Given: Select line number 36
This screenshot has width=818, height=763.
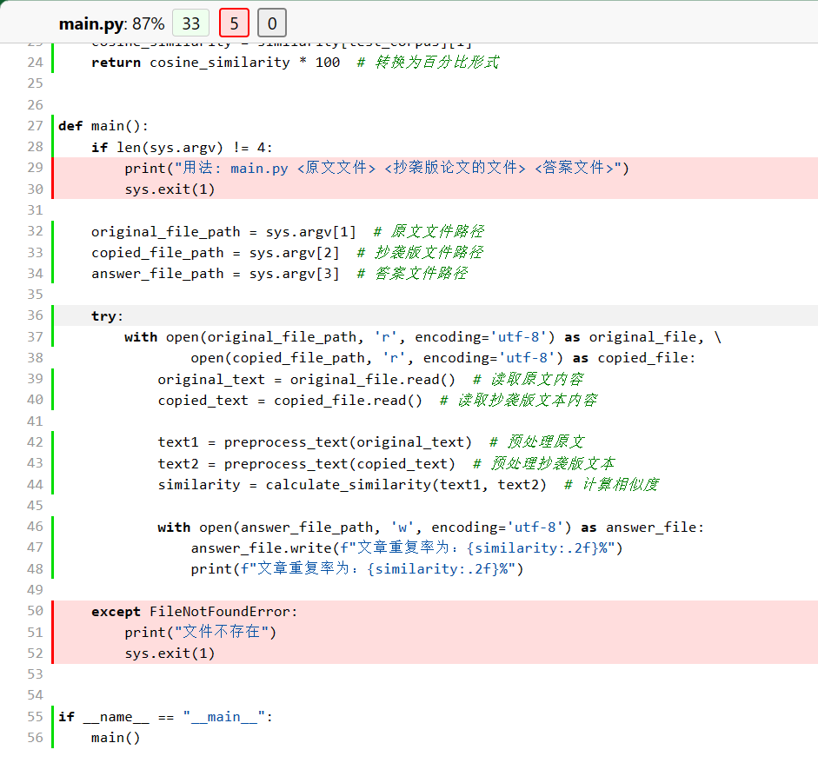Looking at the screenshot, I should pyautogui.click(x=35, y=315).
